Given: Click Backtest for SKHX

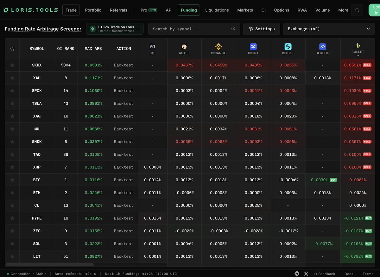Looking at the screenshot, I should pyautogui.click(x=123, y=65).
